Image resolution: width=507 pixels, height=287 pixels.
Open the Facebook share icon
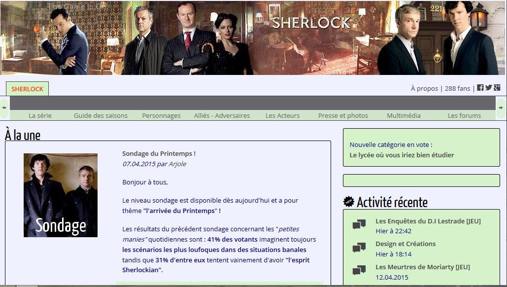pos(480,88)
